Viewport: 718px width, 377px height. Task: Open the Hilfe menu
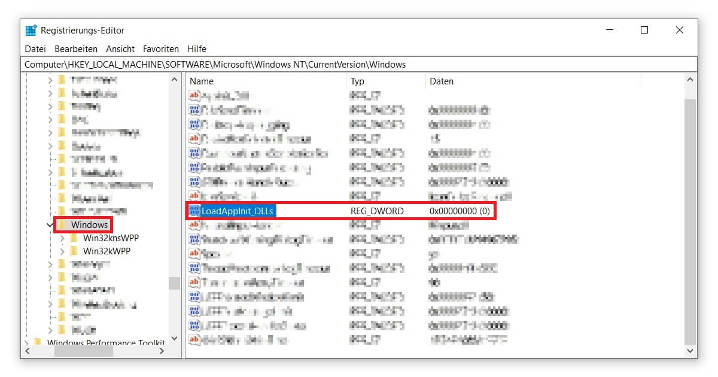point(197,49)
